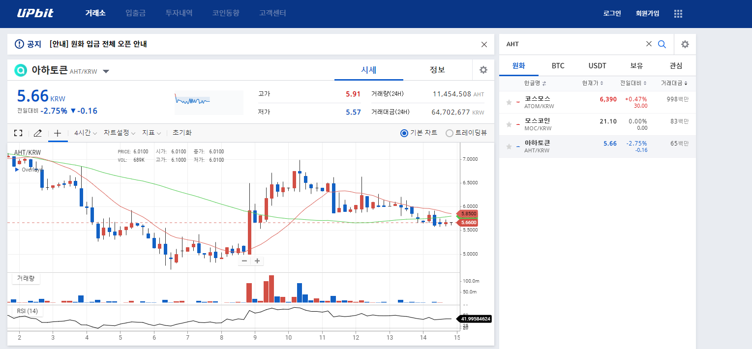The height and width of the screenshot is (349, 752).
Task: Zoom out chart with minus button
Action: (x=244, y=261)
